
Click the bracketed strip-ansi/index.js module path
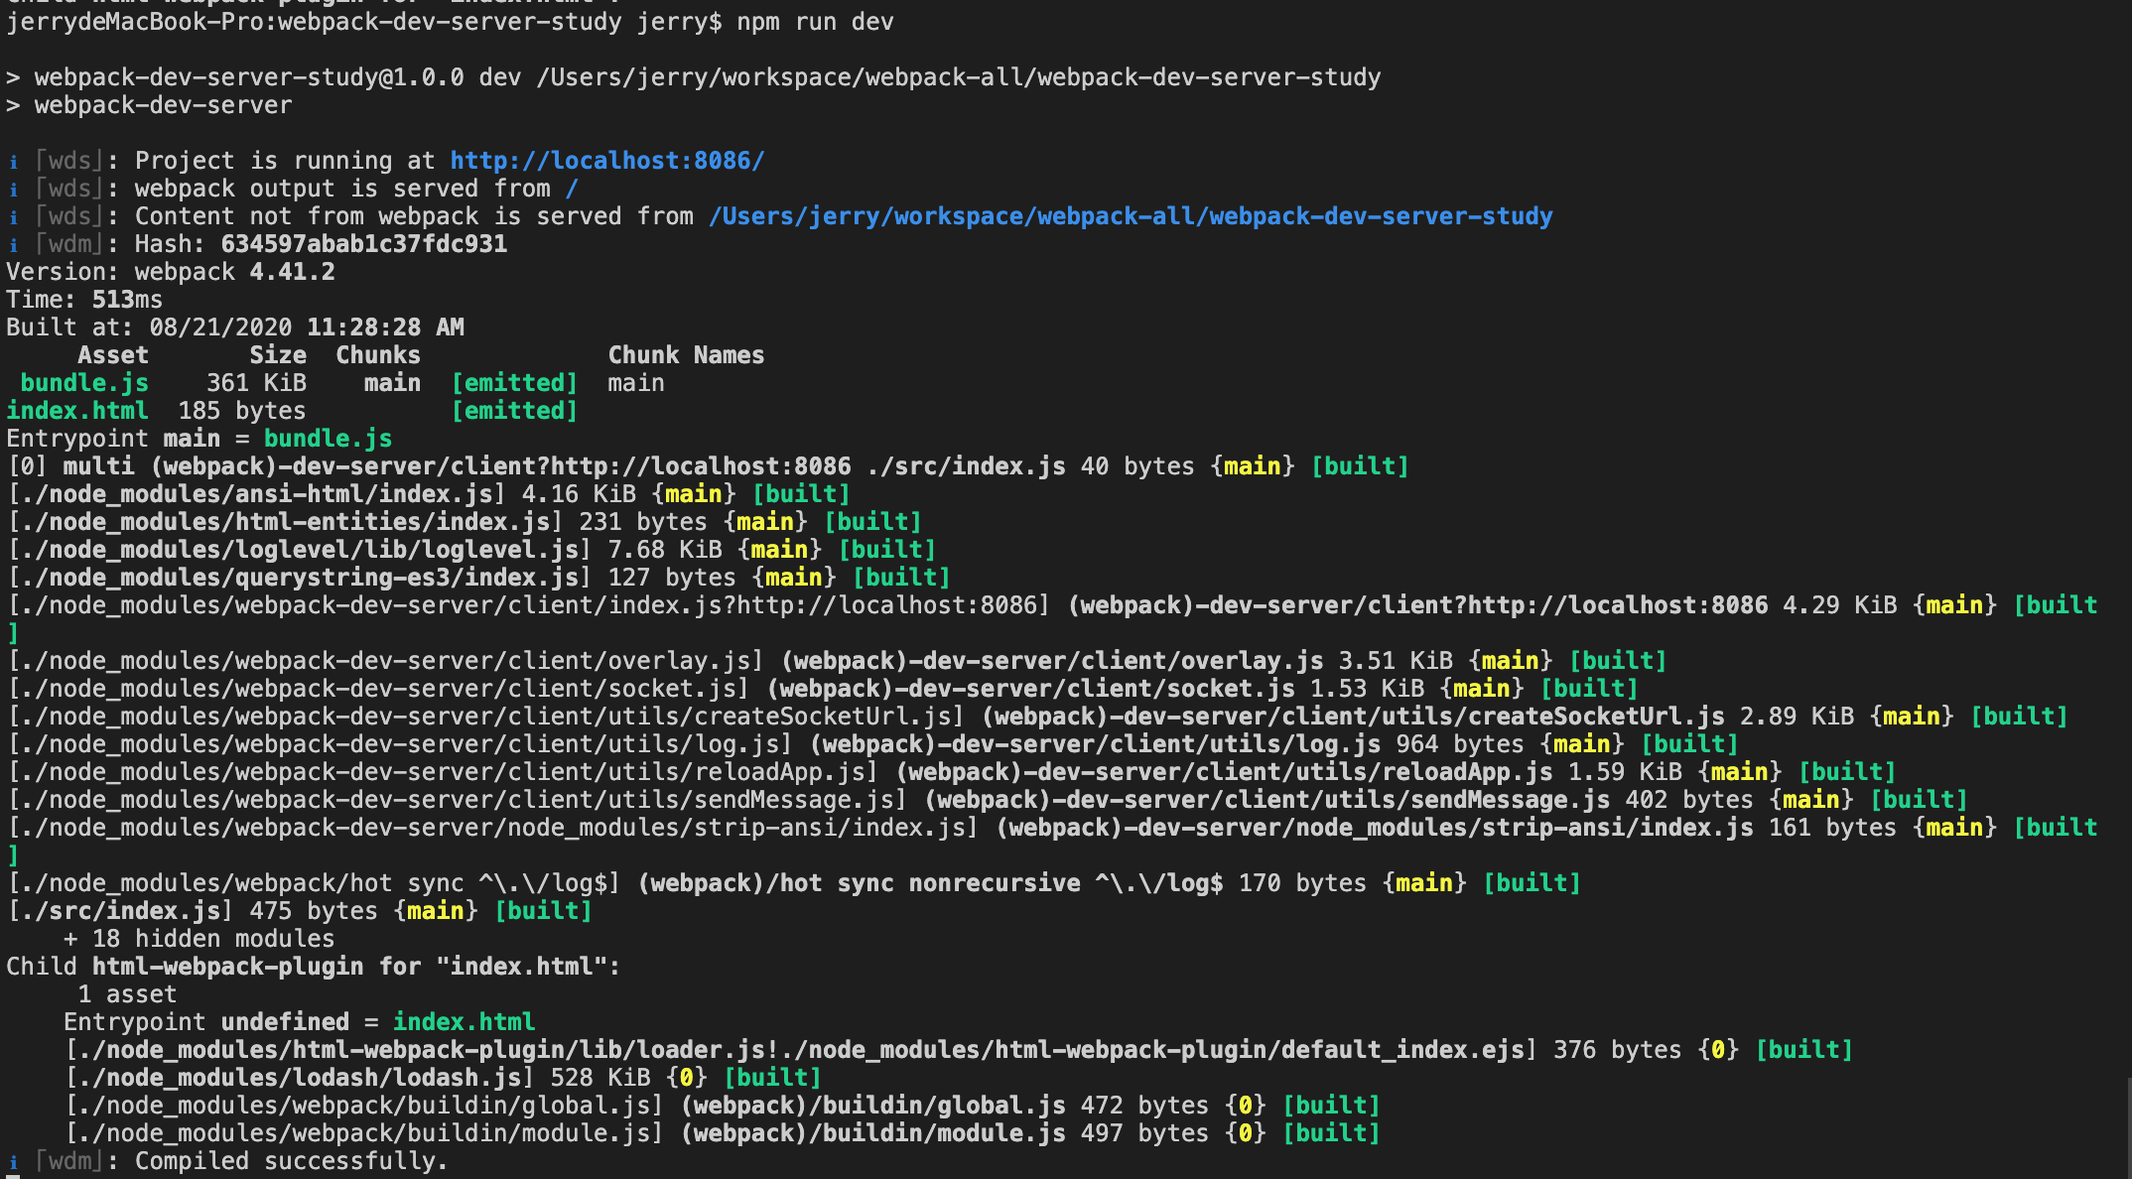tap(492, 828)
